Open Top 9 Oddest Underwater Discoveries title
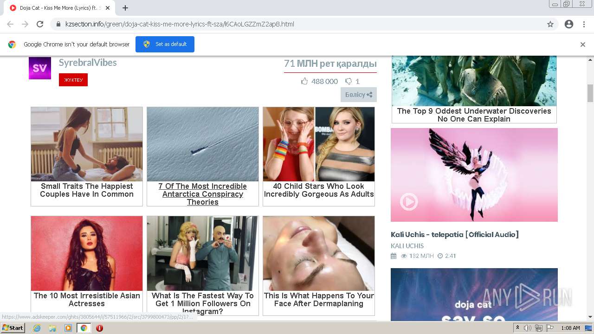The height and width of the screenshot is (334, 594). coord(474,115)
